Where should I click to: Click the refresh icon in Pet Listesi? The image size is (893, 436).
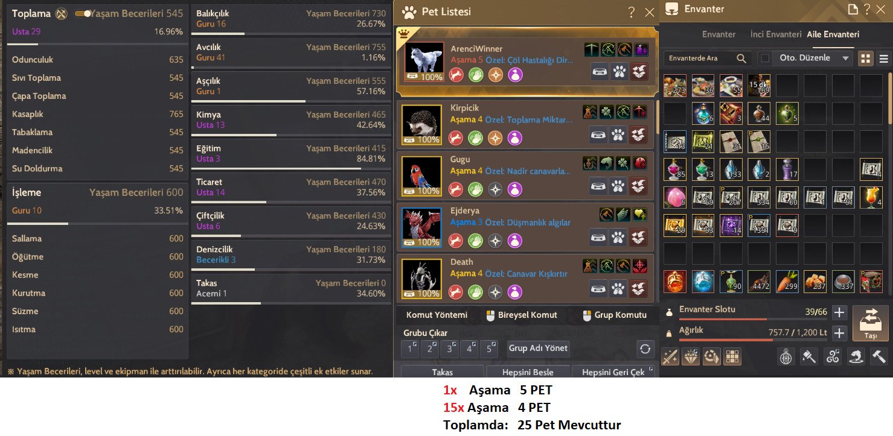tap(645, 349)
